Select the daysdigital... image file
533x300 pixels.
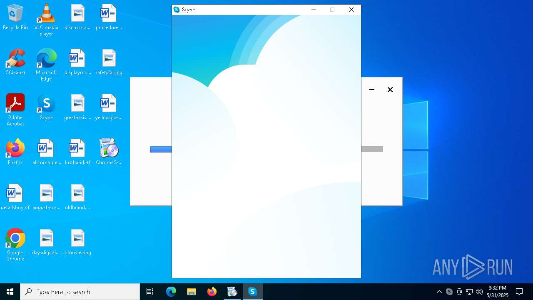tap(46, 242)
